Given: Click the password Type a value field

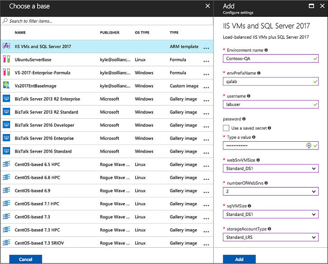Looking at the screenshot, I should coord(270,145).
